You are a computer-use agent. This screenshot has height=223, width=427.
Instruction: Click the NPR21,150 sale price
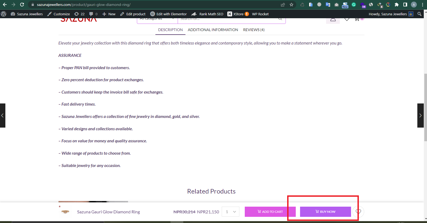208,212
